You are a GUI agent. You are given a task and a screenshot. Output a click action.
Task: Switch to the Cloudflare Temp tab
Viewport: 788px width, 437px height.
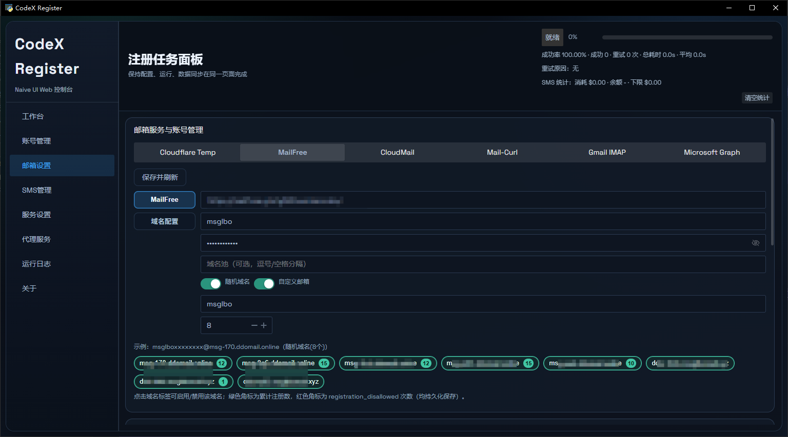pyautogui.click(x=188, y=152)
